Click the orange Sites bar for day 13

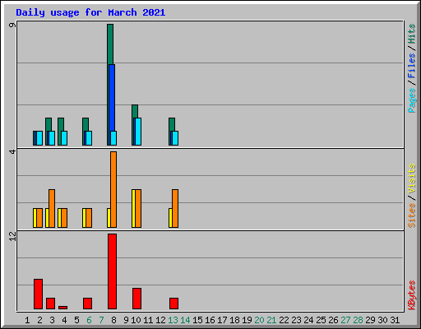point(175,208)
